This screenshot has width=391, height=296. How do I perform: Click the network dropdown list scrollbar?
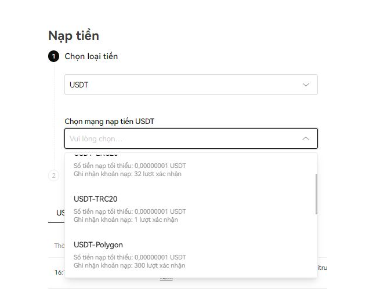coord(316,193)
